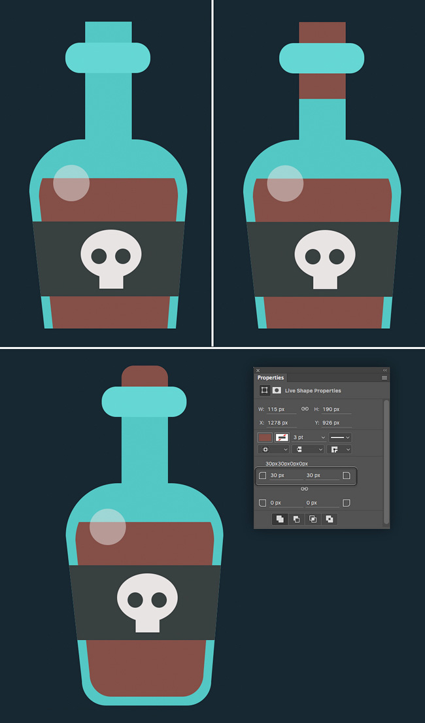425x723 pixels.
Task: Open the stroke alignment dropdown
Action: (x=273, y=449)
